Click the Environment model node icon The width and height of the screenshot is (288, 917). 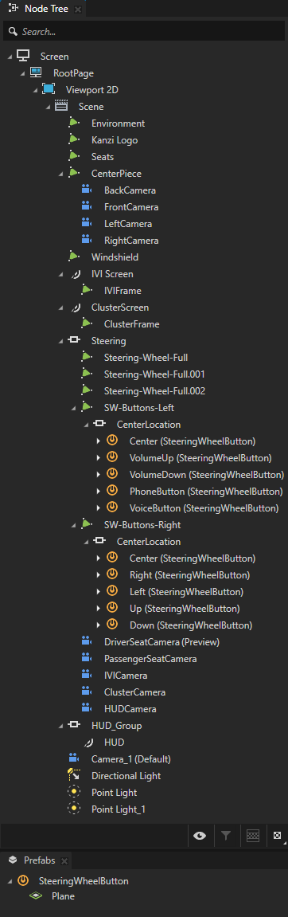pos(74,123)
